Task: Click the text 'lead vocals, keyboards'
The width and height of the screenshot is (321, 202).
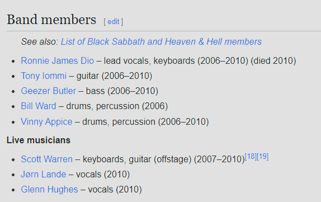Action: point(149,61)
